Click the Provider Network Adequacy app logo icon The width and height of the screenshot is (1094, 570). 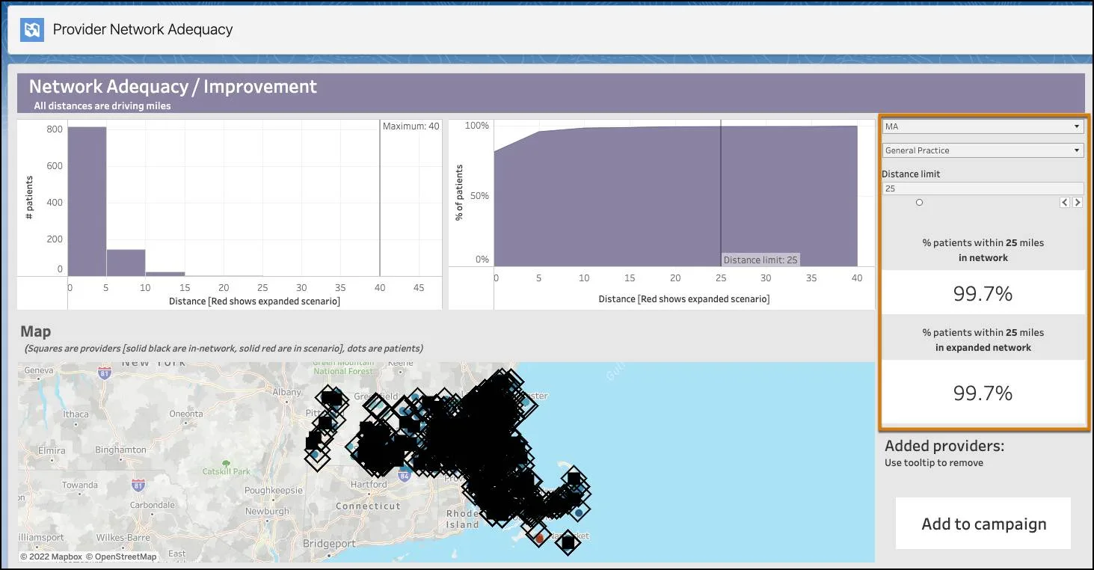[32, 30]
